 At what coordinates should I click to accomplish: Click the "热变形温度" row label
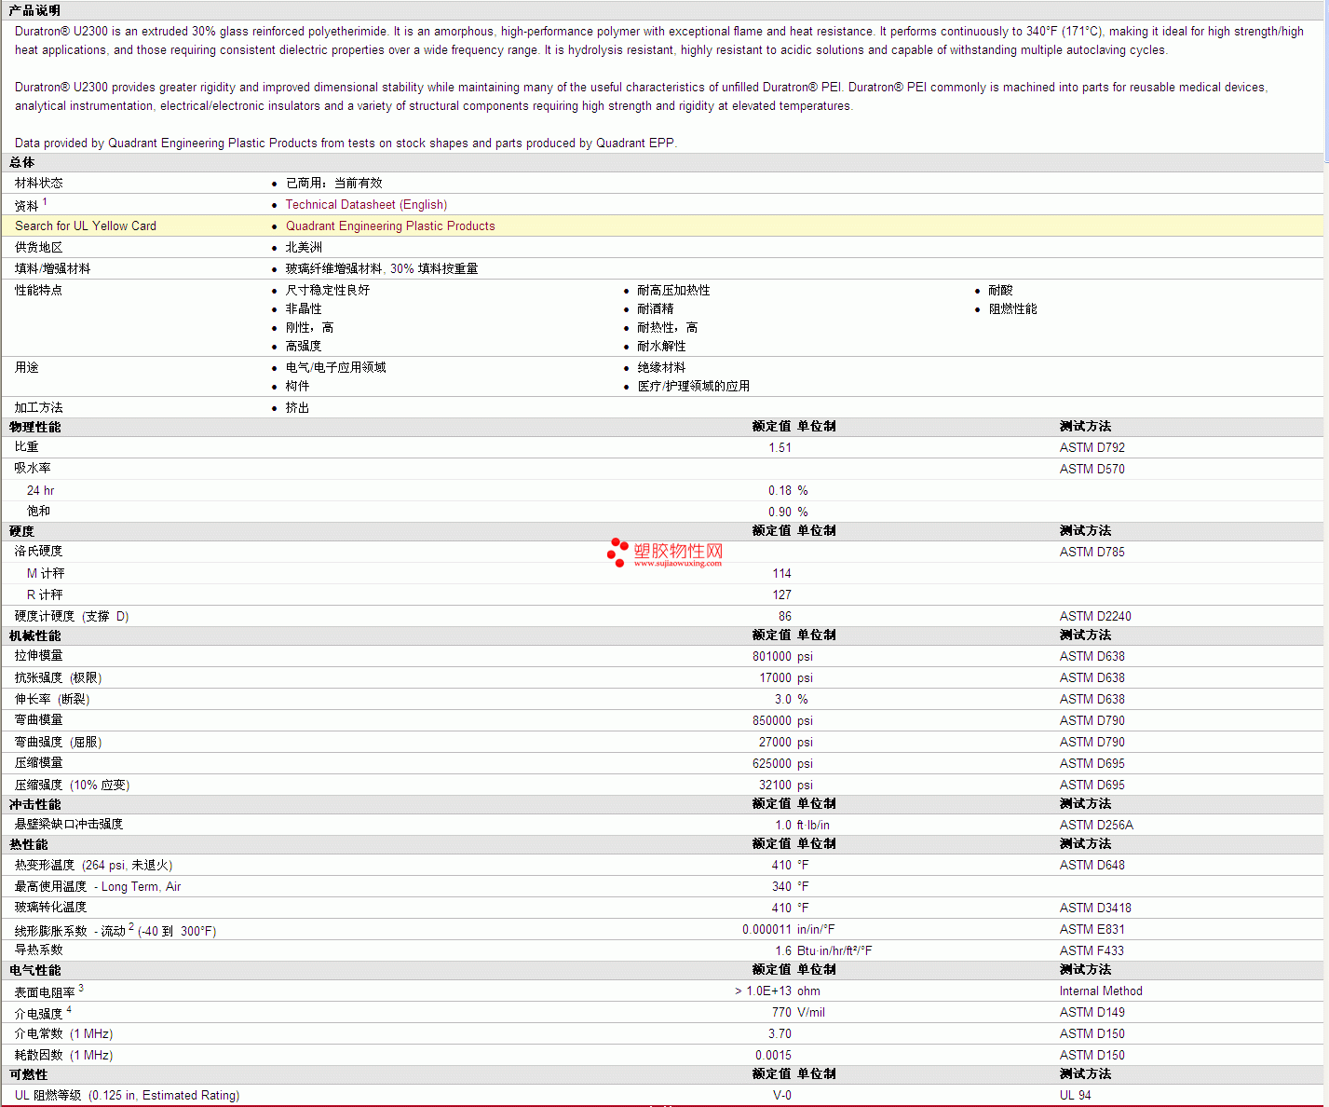pos(93,866)
